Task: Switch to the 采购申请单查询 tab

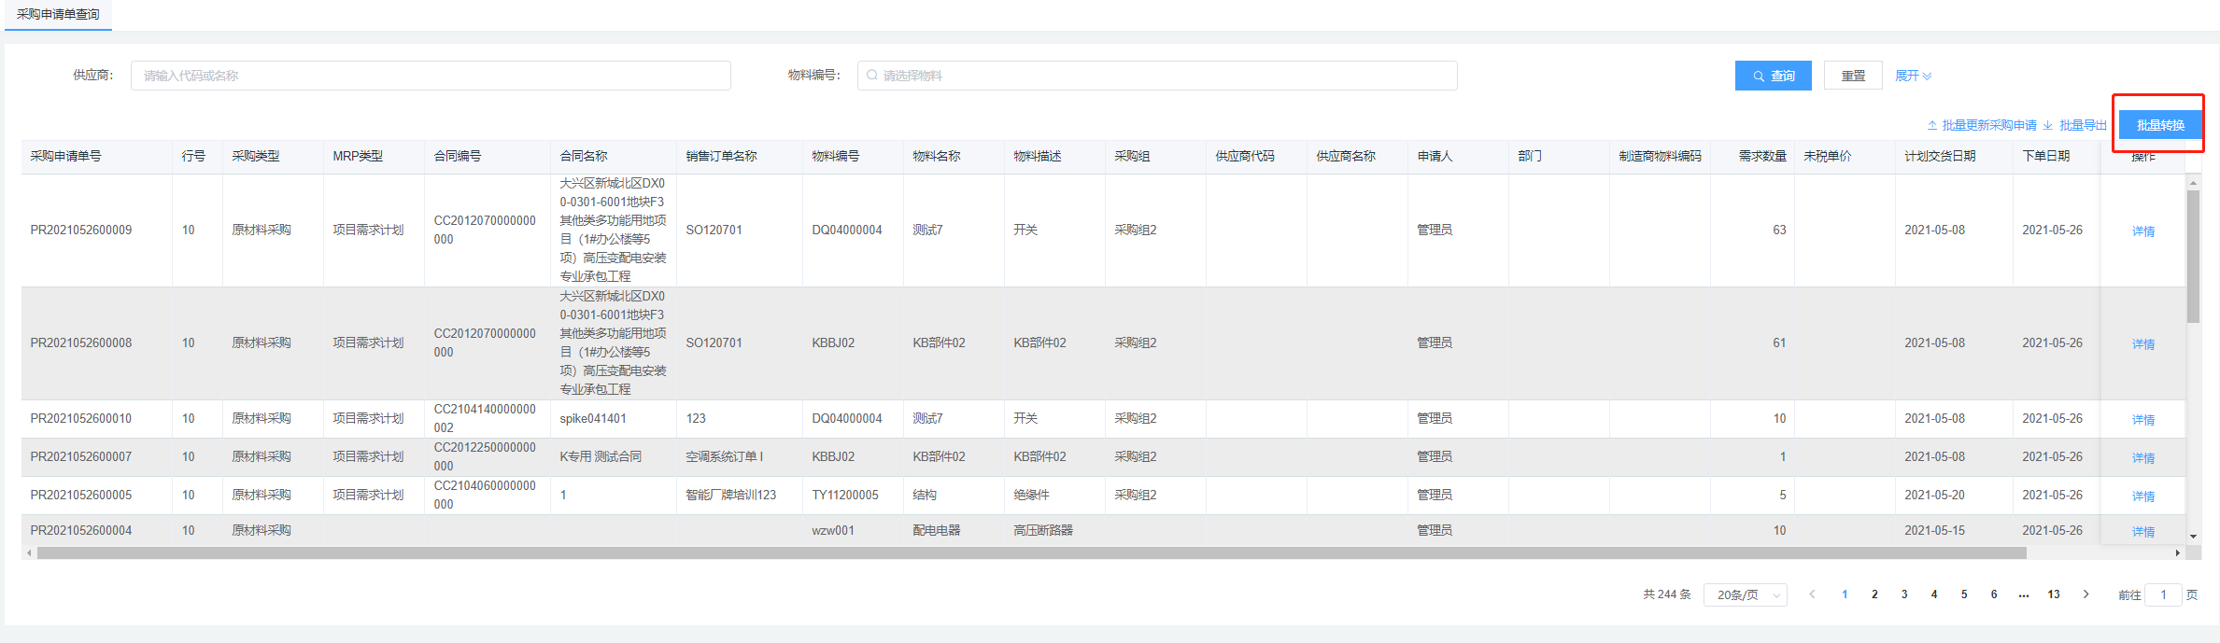Action: (58, 15)
